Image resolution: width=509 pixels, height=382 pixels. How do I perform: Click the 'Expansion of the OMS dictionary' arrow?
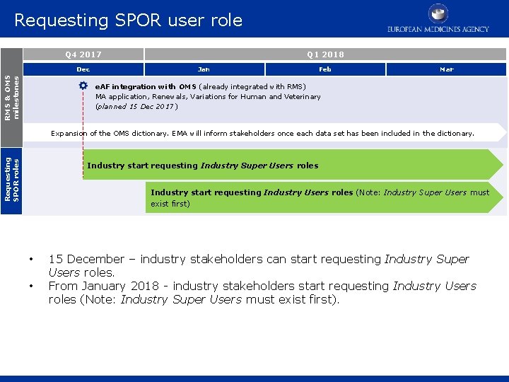pyautogui.click(x=265, y=132)
